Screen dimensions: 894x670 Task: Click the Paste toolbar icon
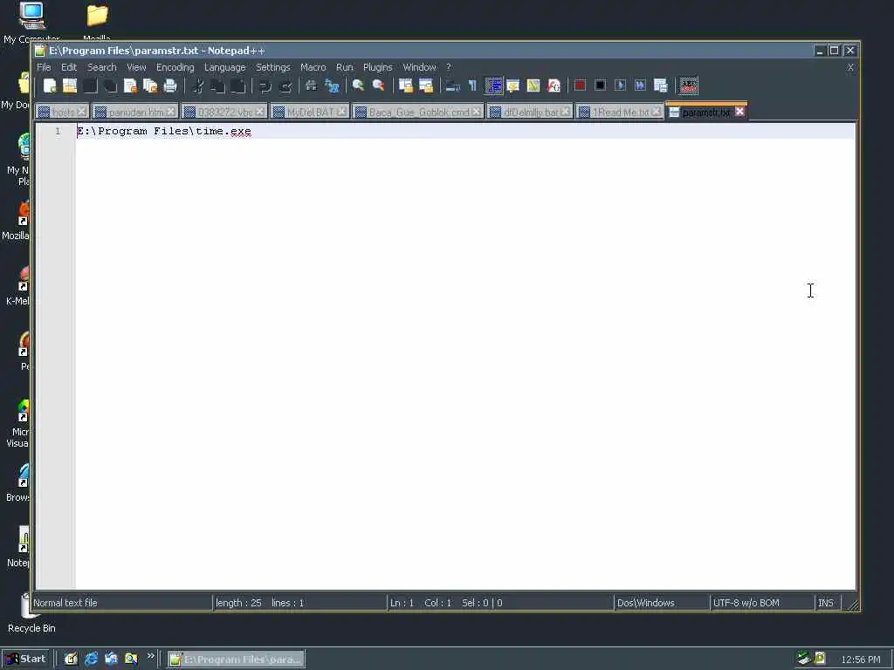pyautogui.click(x=237, y=85)
